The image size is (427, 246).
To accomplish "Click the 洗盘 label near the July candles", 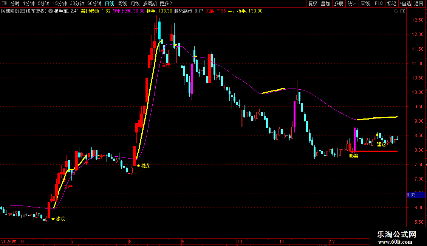I will click(68, 187).
